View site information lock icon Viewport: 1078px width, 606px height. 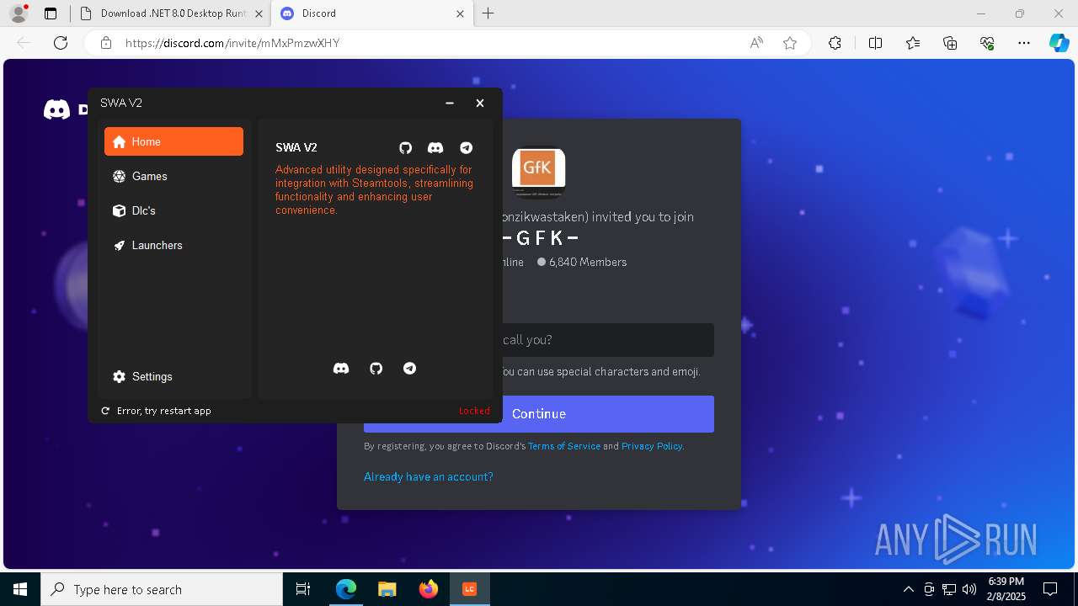pyautogui.click(x=106, y=43)
